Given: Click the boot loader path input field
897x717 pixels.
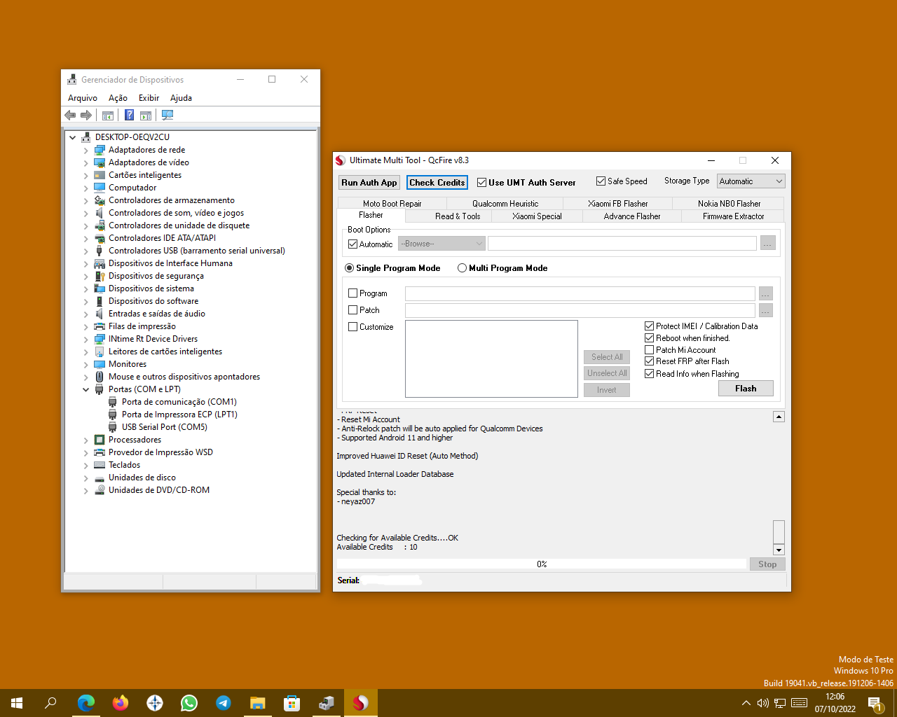Looking at the screenshot, I should click(x=622, y=243).
